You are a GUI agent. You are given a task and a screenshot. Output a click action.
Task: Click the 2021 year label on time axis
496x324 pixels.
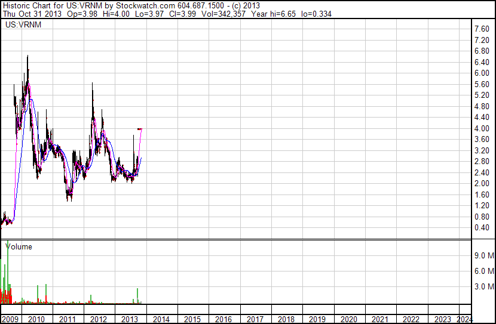[x=379, y=319]
